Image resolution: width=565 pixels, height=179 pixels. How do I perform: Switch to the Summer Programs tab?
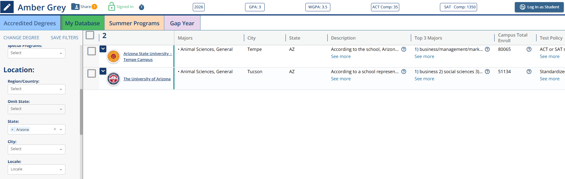(134, 23)
